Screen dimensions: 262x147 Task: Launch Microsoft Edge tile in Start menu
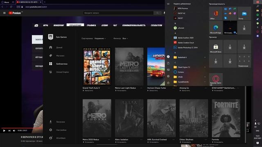[216, 28]
